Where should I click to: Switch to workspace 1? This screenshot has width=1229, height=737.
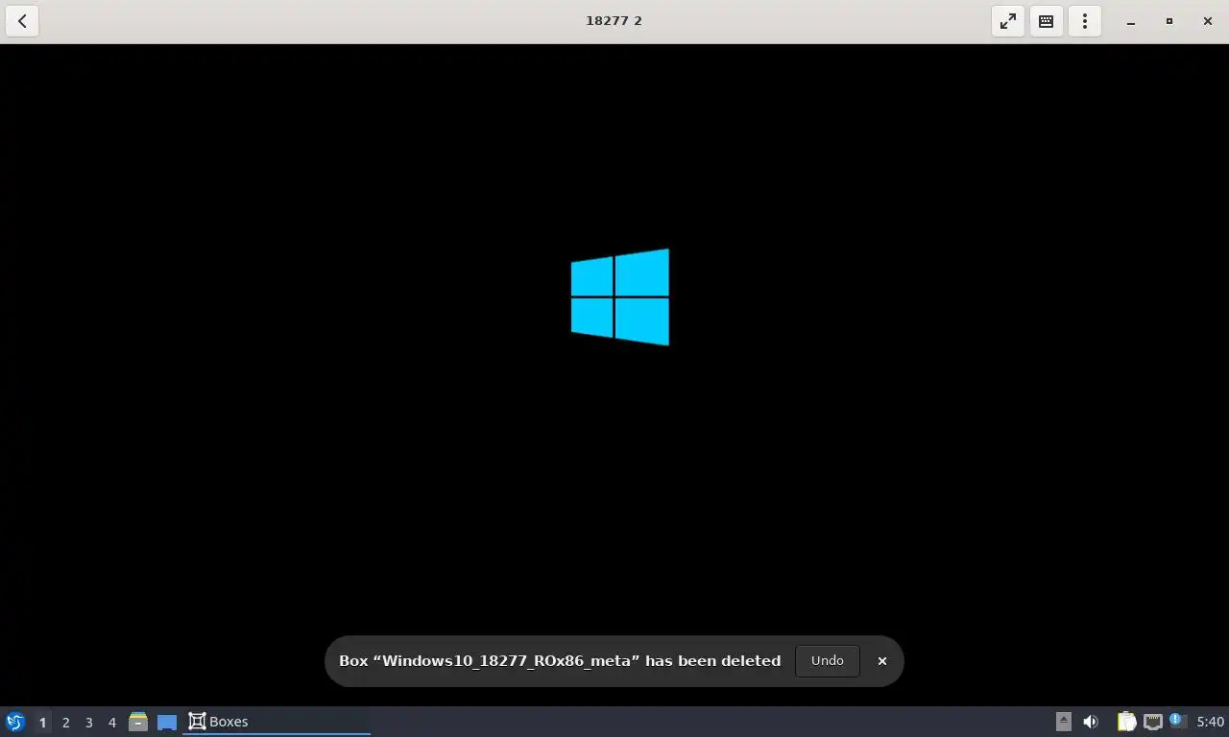tap(42, 722)
